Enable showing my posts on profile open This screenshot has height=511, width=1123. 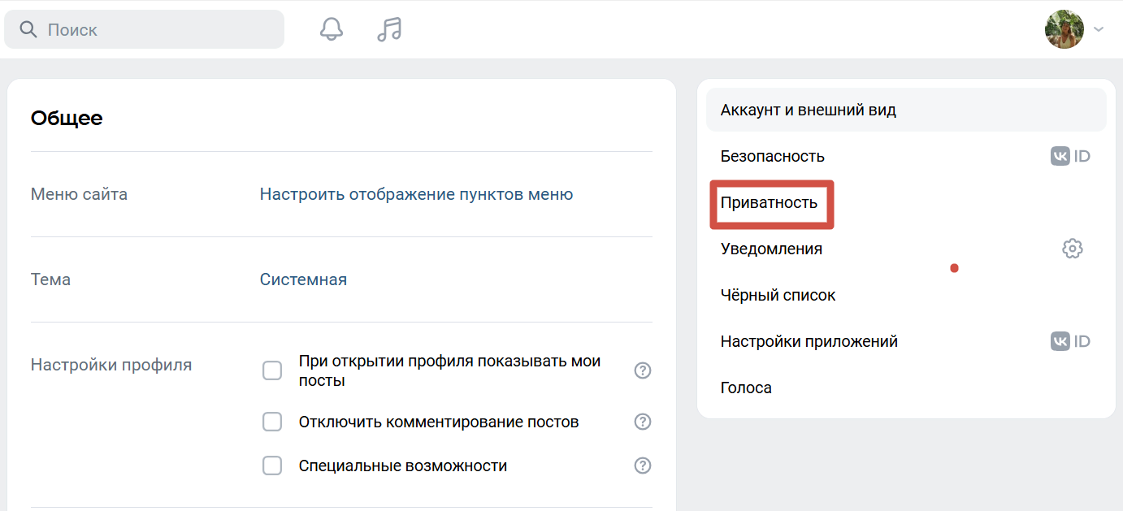(272, 370)
